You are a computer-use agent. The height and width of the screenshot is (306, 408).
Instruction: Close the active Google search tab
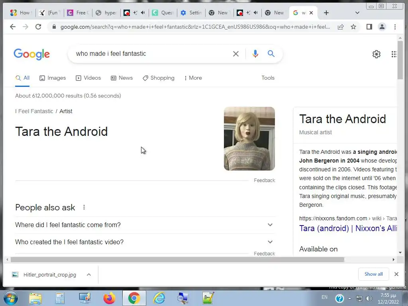[x=311, y=13]
